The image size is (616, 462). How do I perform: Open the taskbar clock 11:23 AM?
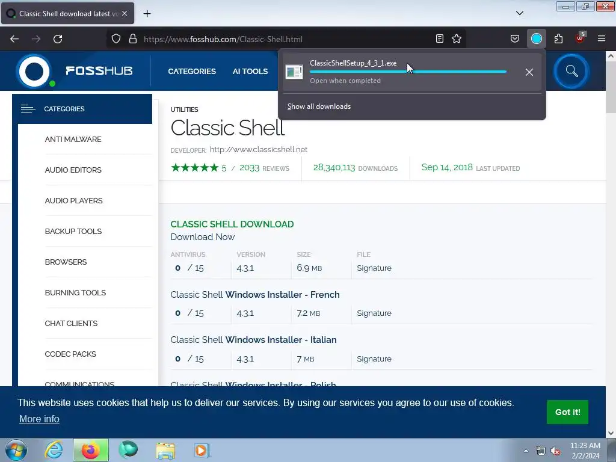585,451
